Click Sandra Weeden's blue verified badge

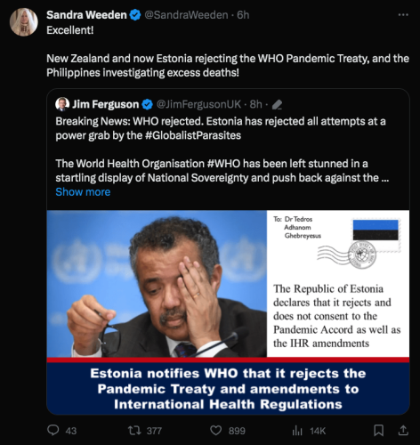point(135,15)
